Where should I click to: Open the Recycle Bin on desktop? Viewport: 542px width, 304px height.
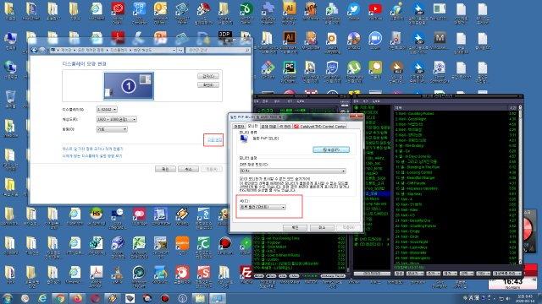(10, 100)
